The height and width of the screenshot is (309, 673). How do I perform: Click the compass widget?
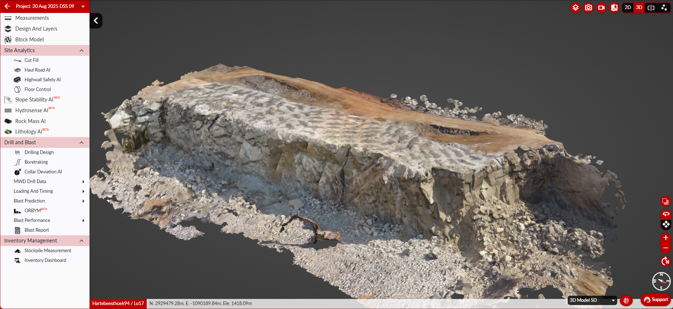(661, 281)
